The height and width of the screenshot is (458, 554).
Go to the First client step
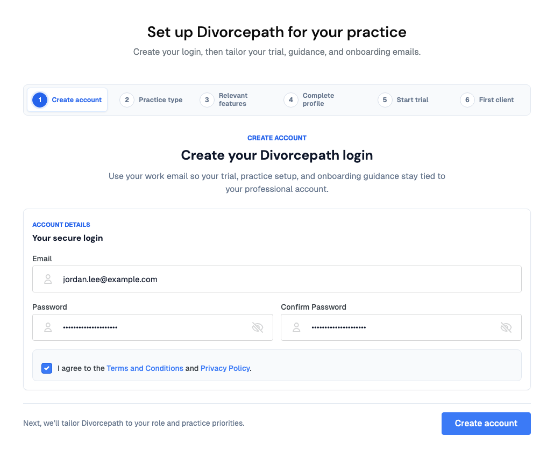tap(487, 100)
